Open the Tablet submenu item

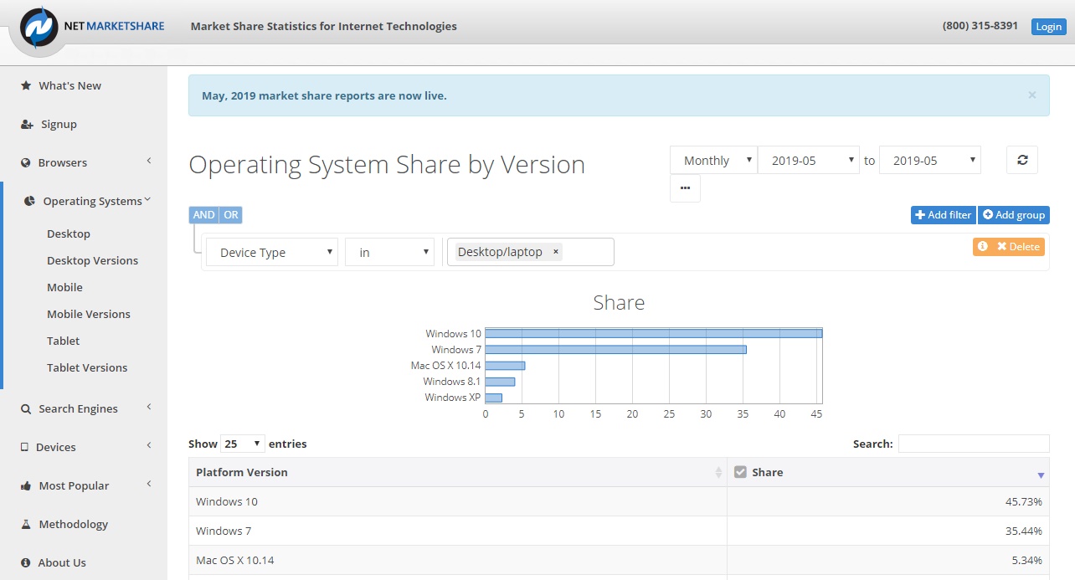coord(64,341)
